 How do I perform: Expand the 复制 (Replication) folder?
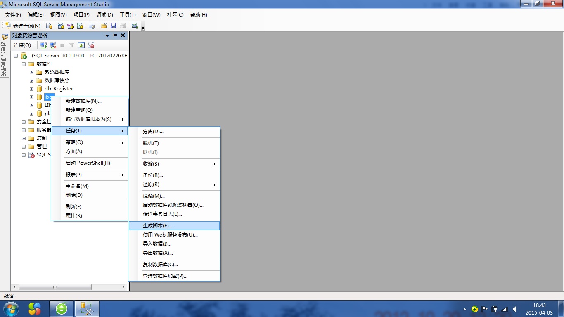click(x=24, y=138)
